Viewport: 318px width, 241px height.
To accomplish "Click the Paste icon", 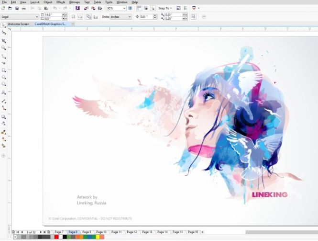I will tap(46, 8).
